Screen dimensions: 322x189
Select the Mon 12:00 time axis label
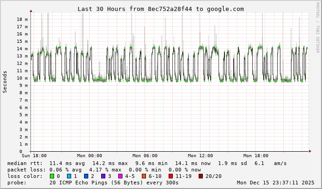coord(200,156)
